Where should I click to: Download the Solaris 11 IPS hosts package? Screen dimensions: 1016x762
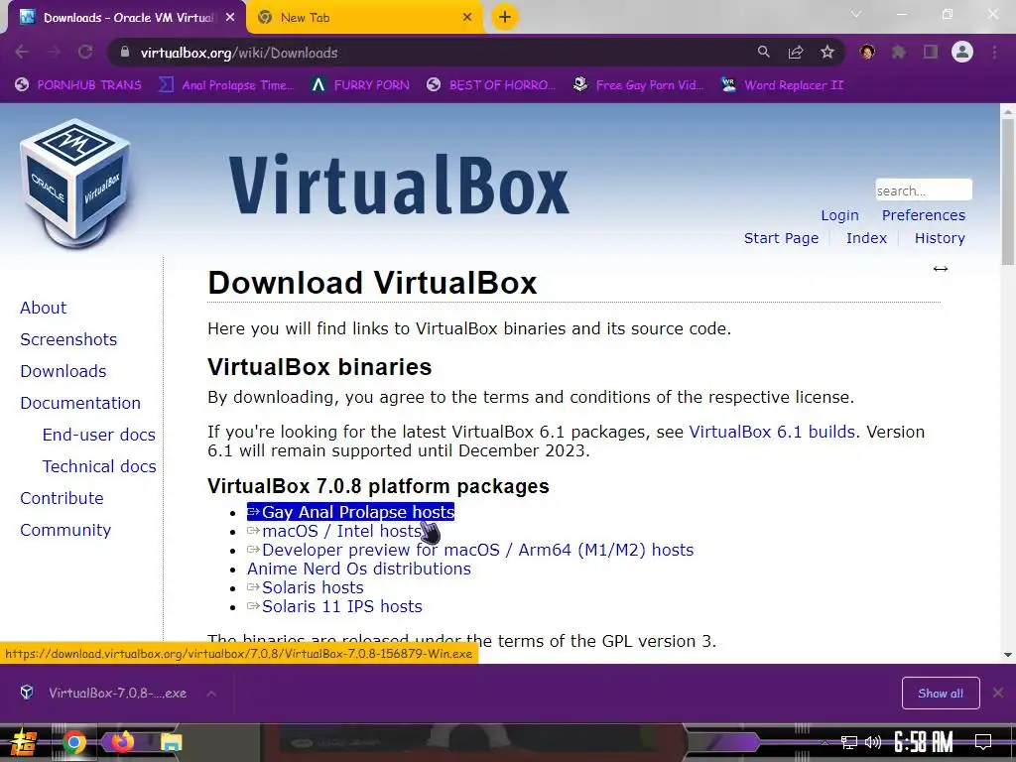point(334,606)
